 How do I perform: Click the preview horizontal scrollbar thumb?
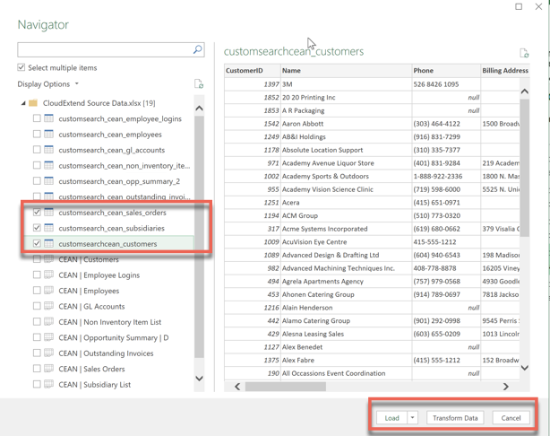(286, 387)
